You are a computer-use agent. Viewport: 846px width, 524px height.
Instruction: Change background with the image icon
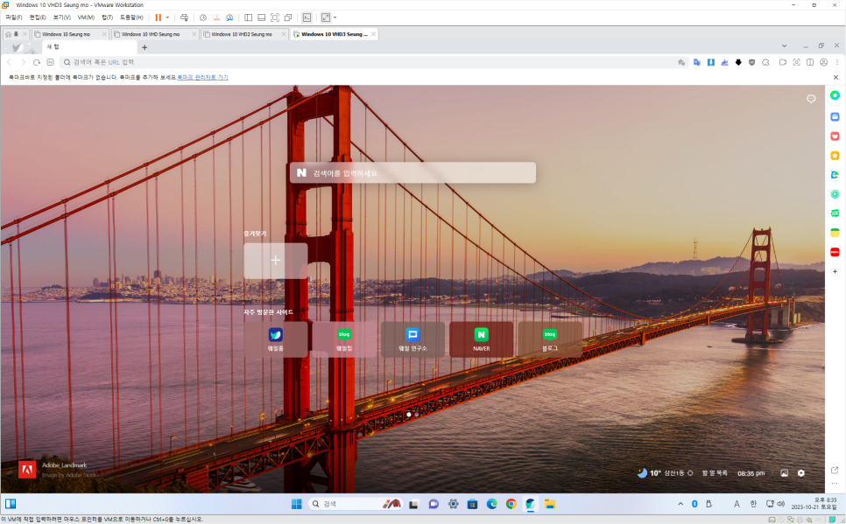(x=784, y=472)
